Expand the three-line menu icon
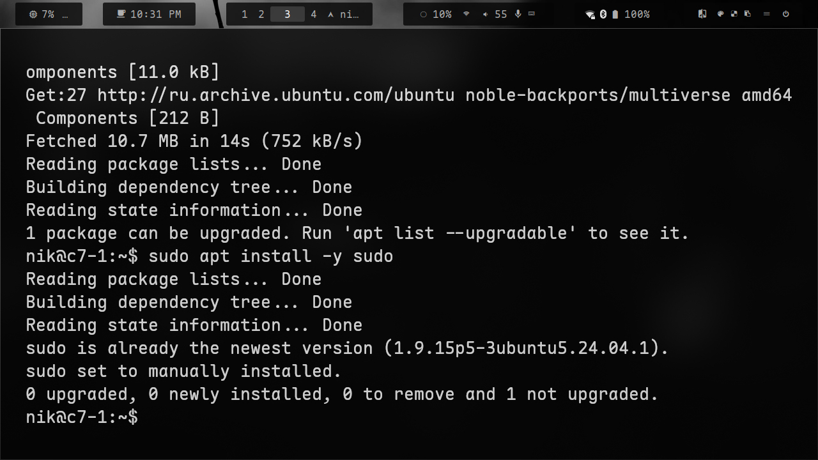Image resolution: width=818 pixels, height=460 pixels. (766, 14)
